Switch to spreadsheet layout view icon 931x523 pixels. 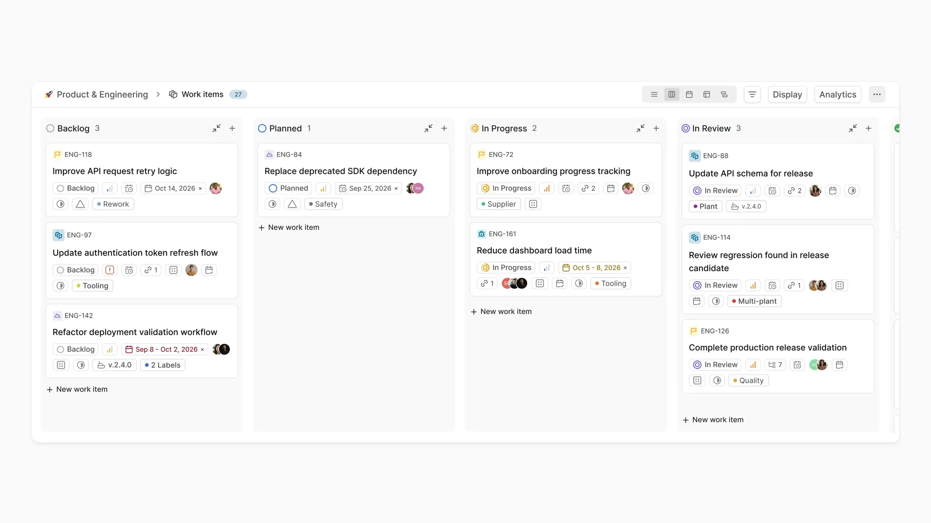[706, 94]
